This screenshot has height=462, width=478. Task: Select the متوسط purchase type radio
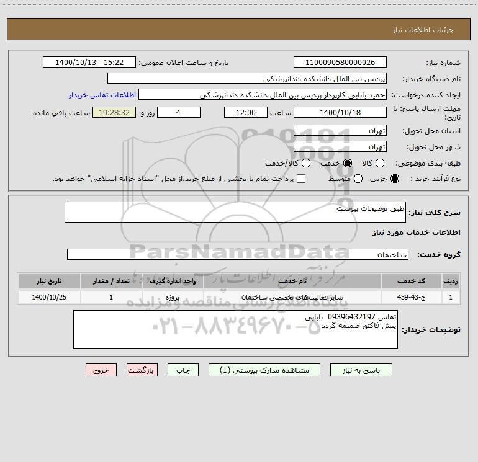(358, 179)
